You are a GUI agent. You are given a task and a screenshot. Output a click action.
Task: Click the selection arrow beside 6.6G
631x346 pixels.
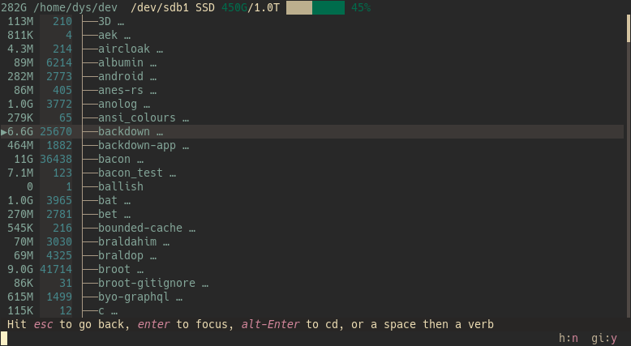[x=3, y=132]
